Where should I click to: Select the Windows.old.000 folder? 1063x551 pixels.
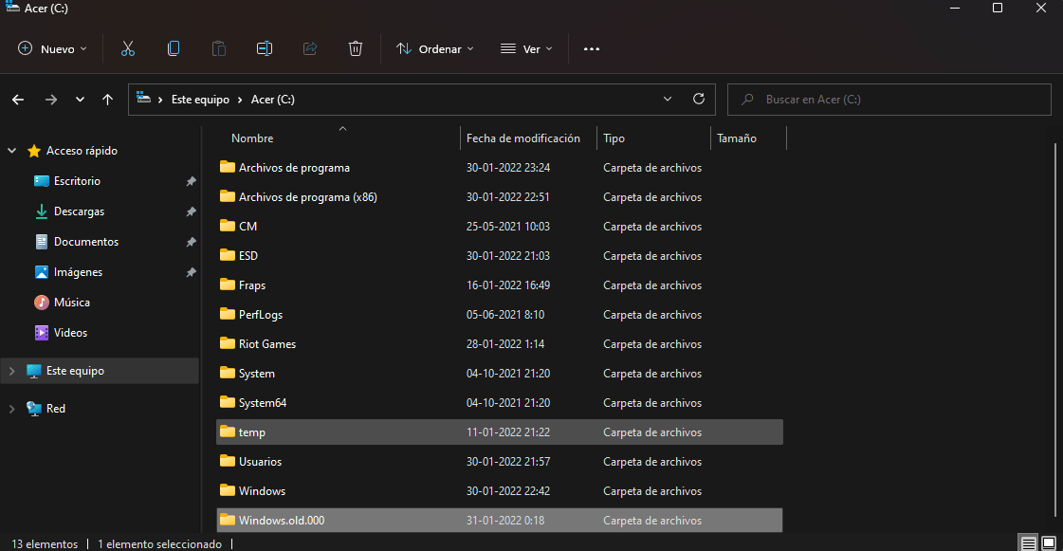coord(500,521)
